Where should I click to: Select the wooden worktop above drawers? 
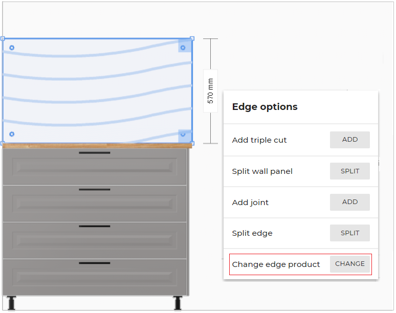click(97, 146)
